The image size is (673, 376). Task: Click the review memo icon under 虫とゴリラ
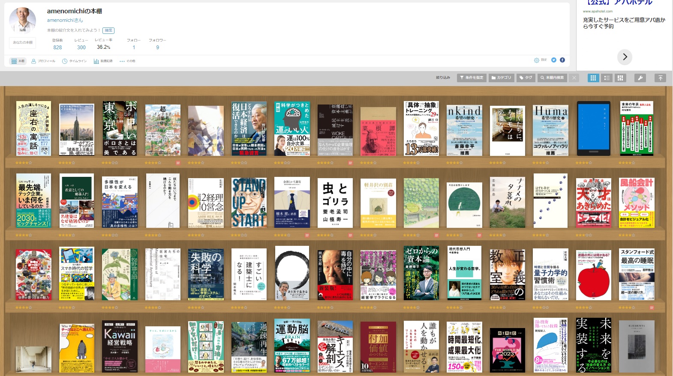(350, 235)
